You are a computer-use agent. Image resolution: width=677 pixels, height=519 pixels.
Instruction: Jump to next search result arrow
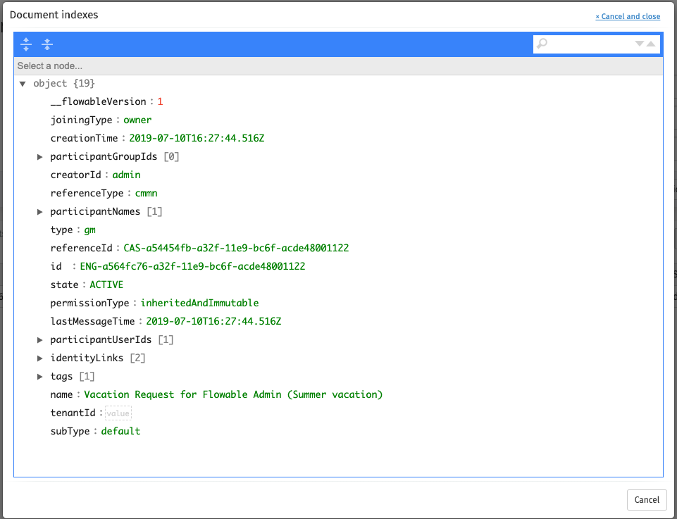pos(639,44)
